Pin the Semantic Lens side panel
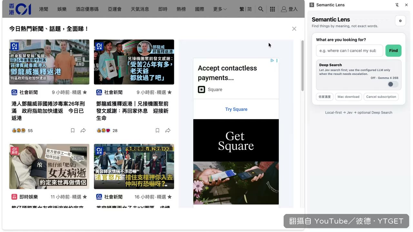 point(397,5)
